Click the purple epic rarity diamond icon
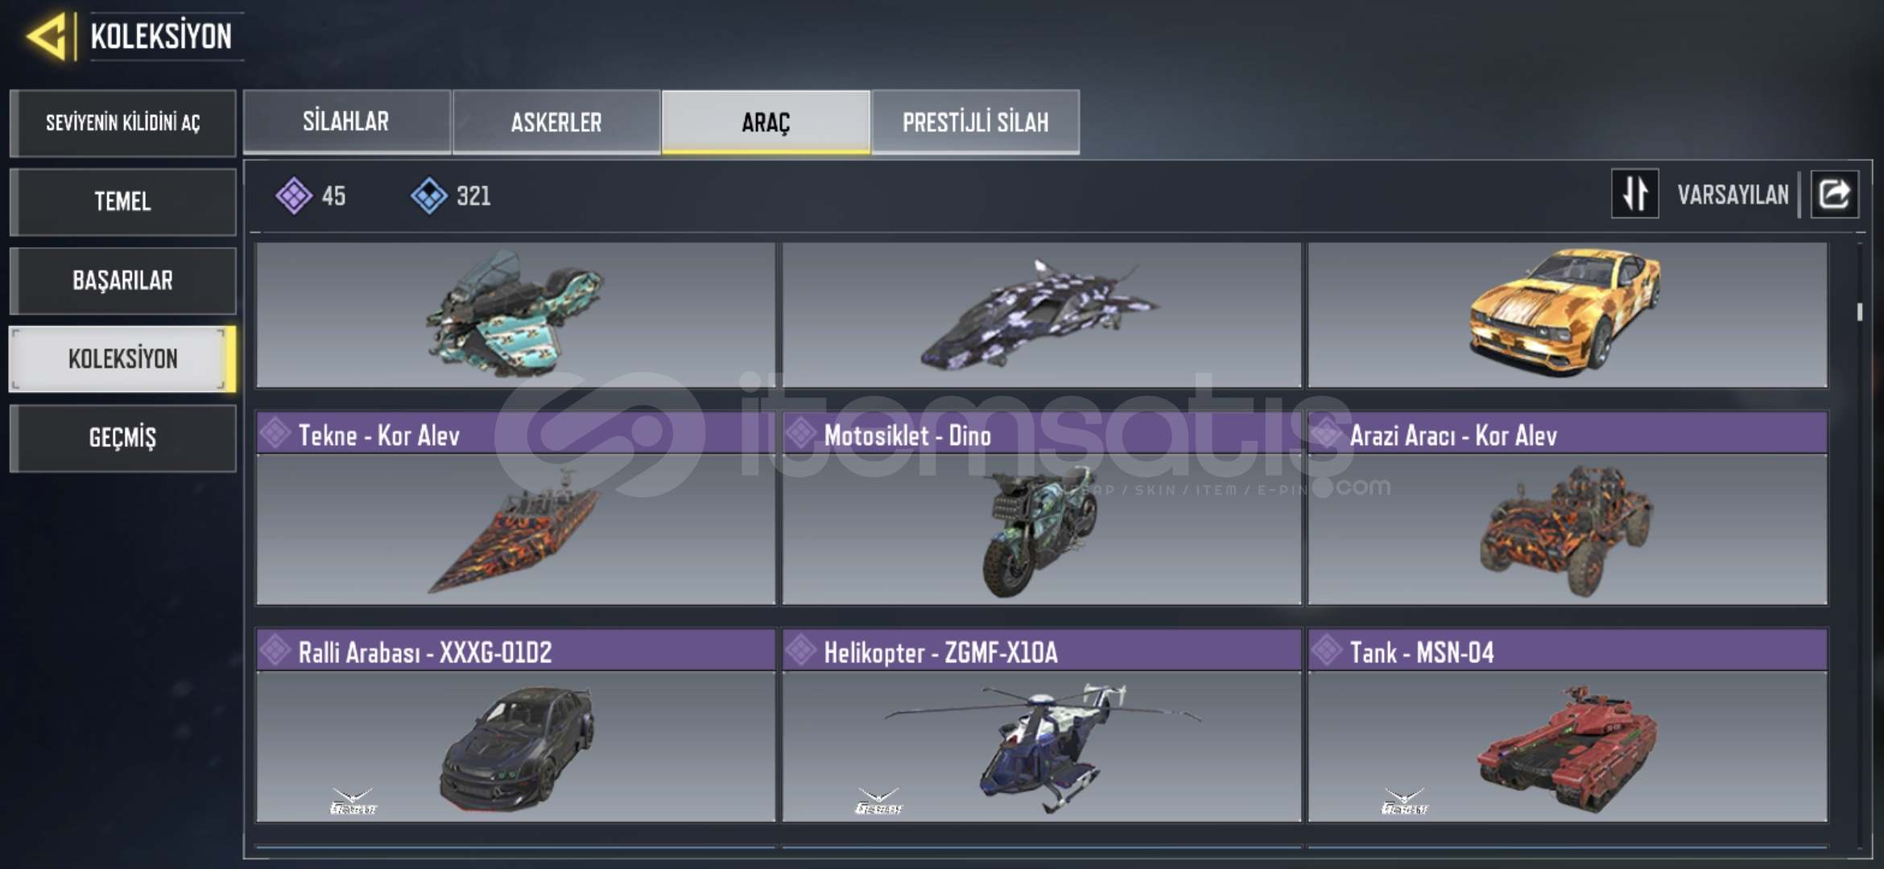 pyautogui.click(x=294, y=196)
